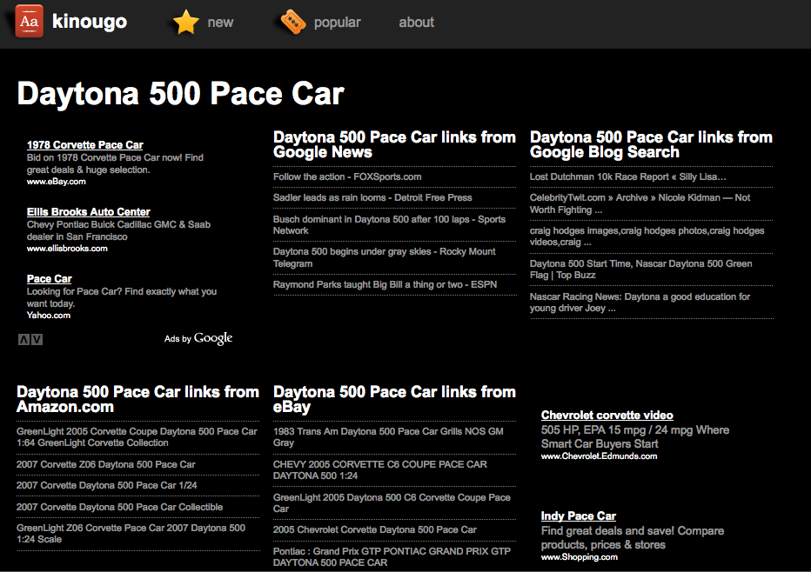
Task: Open craig hodges images blog link
Action: coord(647,236)
